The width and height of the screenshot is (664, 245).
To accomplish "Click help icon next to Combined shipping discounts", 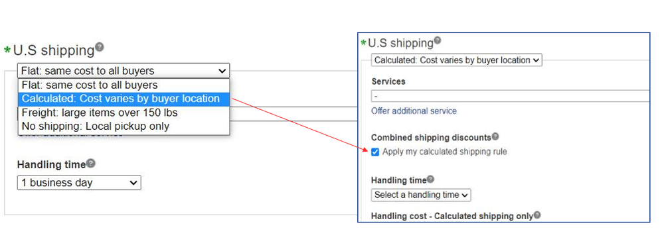I will [x=495, y=136].
